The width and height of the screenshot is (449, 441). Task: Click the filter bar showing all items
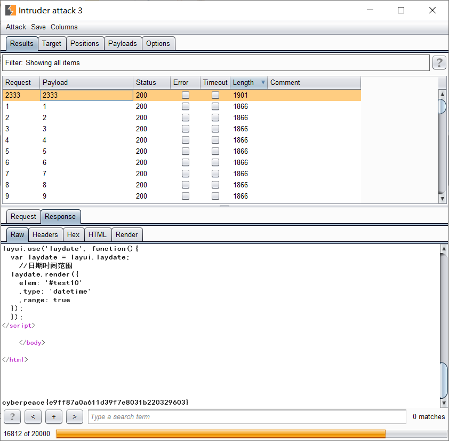(x=216, y=63)
